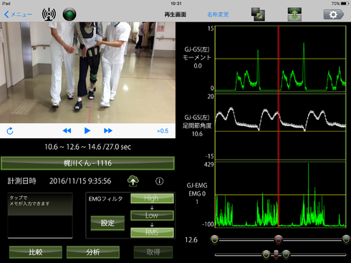This screenshot has height=263, width=351.
Task: Tap the walking video preview
Action: [x=87, y=72]
